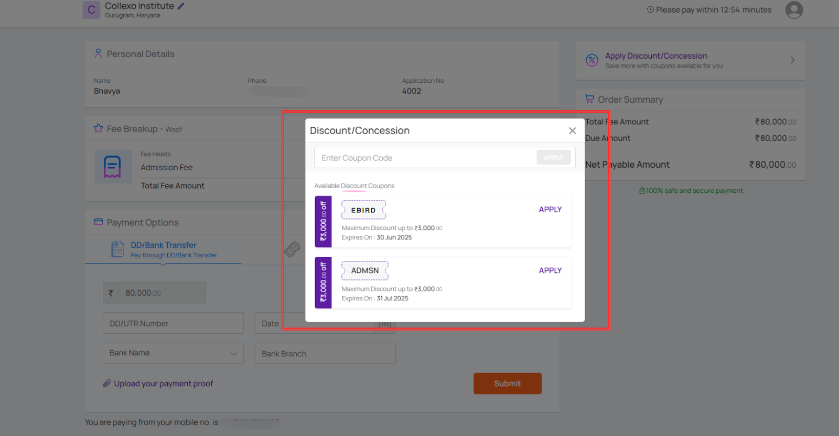Open the calendar icon in Date field
The height and width of the screenshot is (436, 839).
(385, 324)
